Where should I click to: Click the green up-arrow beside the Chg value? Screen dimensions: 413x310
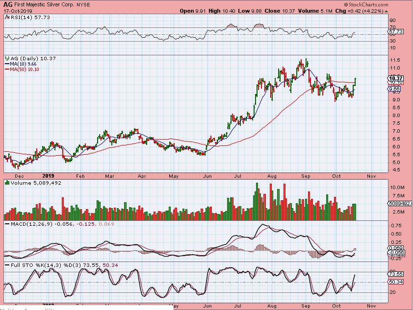[x=386, y=11]
